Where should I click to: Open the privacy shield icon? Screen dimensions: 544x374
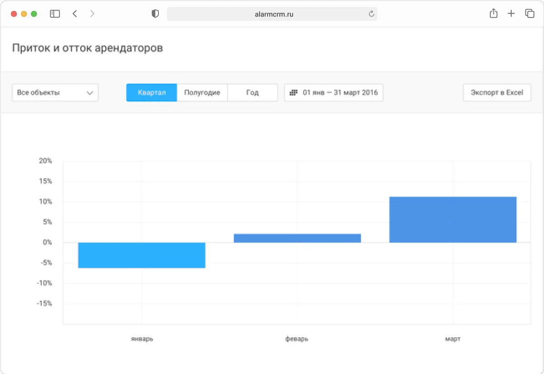coord(155,14)
